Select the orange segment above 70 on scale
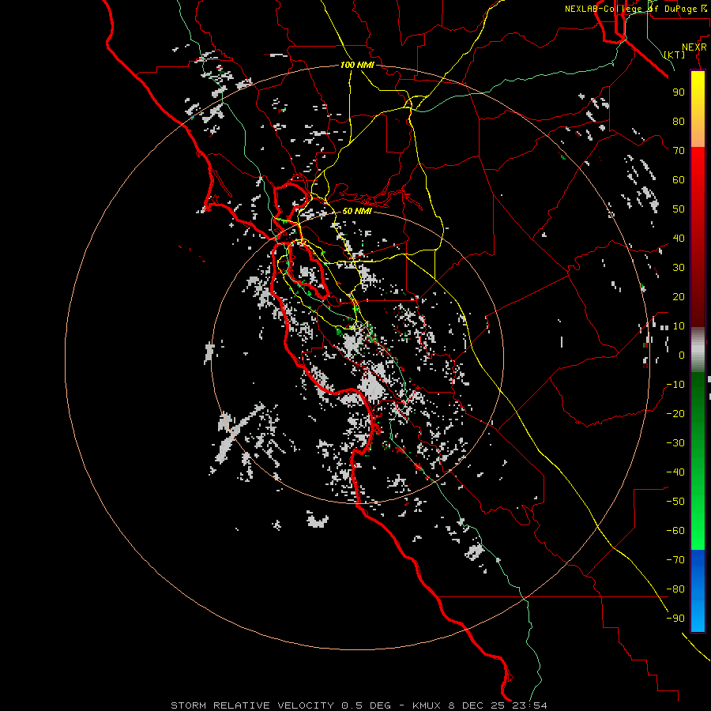Image resolution: width=711 pixels, height=711 pixels. click(x=698, y=134)
